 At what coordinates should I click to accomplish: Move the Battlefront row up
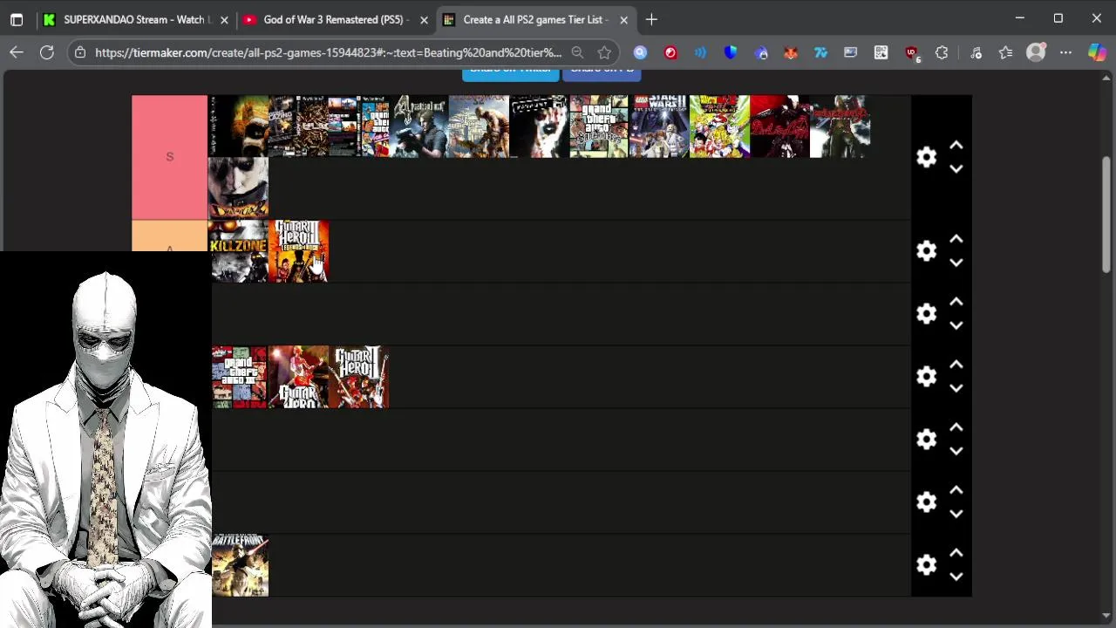pyautogui.click(x=956, y=553)
